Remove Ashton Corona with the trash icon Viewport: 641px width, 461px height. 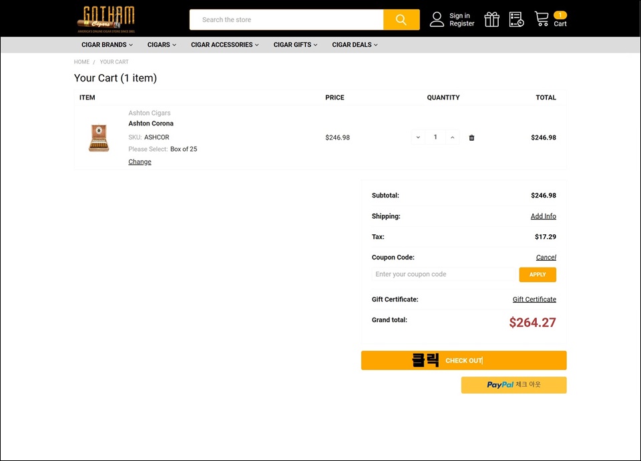coord(471,137)
